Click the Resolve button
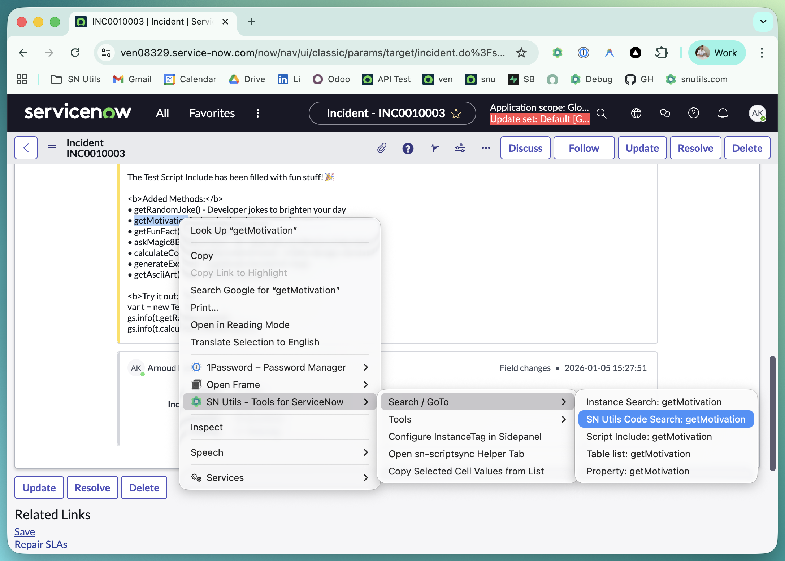 (695, 148)
